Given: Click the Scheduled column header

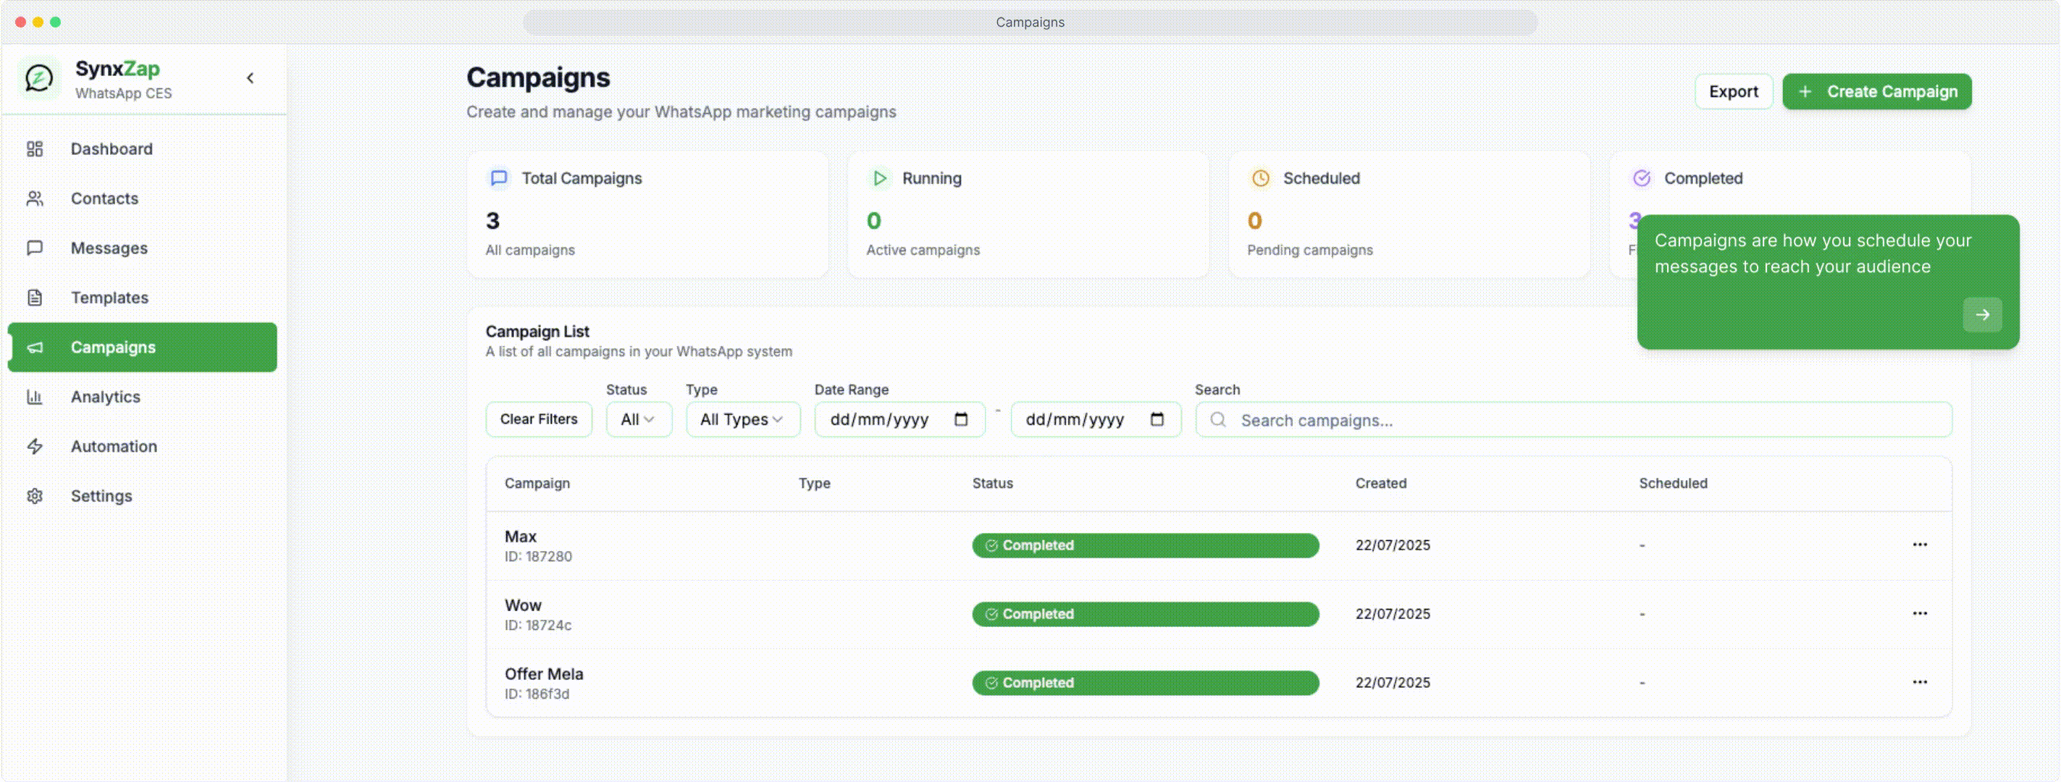Looking at the screenshot, I should pos(1672,483).
